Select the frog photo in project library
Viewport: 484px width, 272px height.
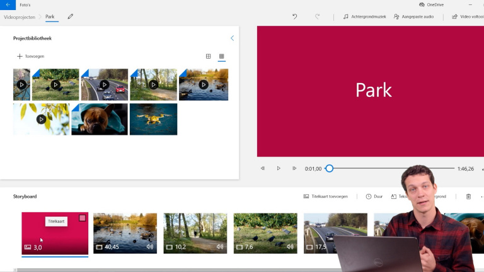(x=153, y=119)
